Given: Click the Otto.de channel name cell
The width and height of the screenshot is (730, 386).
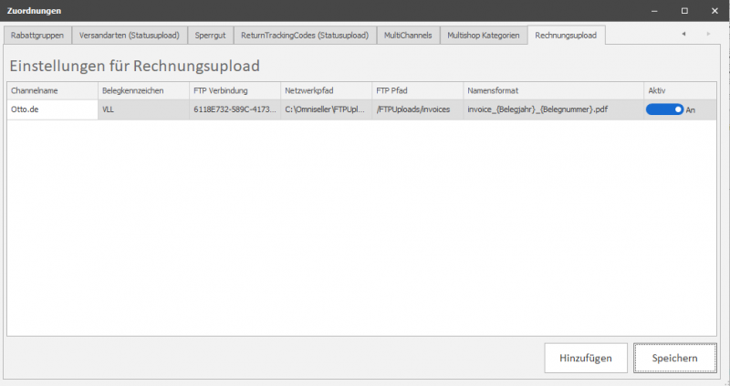Looking at the screenshot, I should tap(52, 110).
